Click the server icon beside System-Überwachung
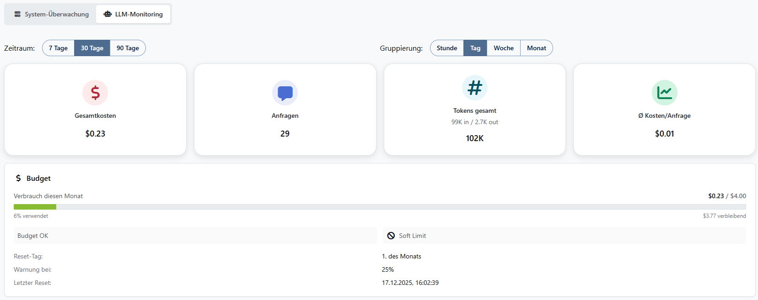The height and width of the screenshot is (300, 758). coord(17,14)
